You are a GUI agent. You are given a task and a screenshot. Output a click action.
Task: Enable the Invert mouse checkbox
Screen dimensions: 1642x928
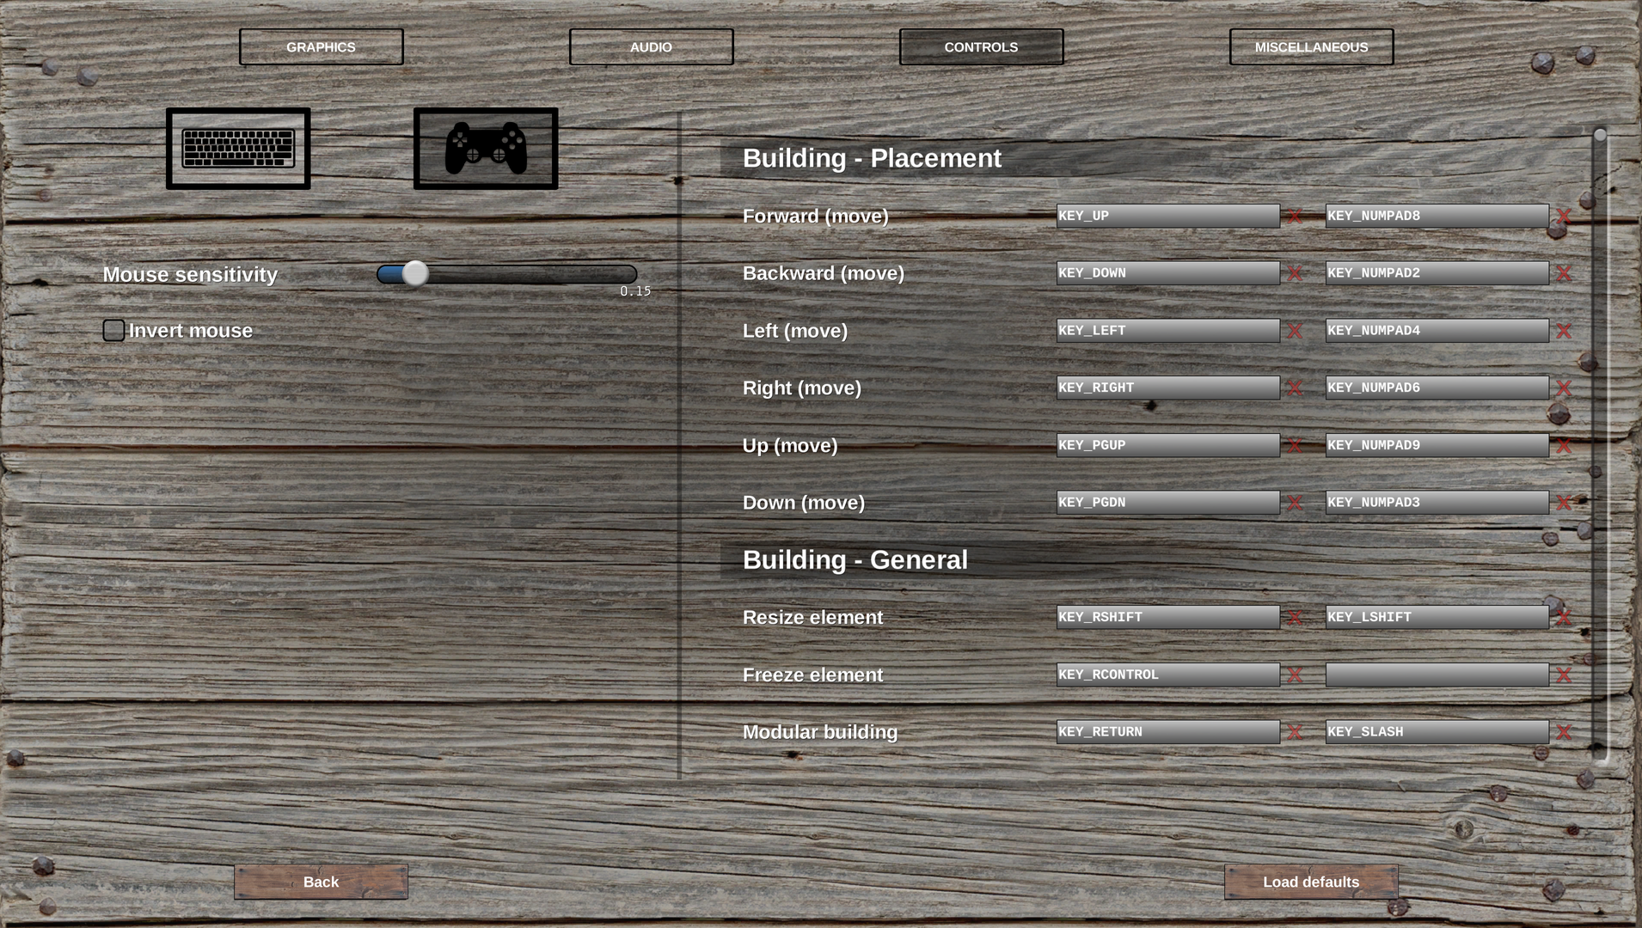[113, 331]
